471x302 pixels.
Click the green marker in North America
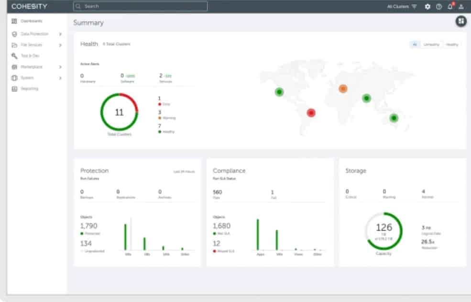pos(279,92)
